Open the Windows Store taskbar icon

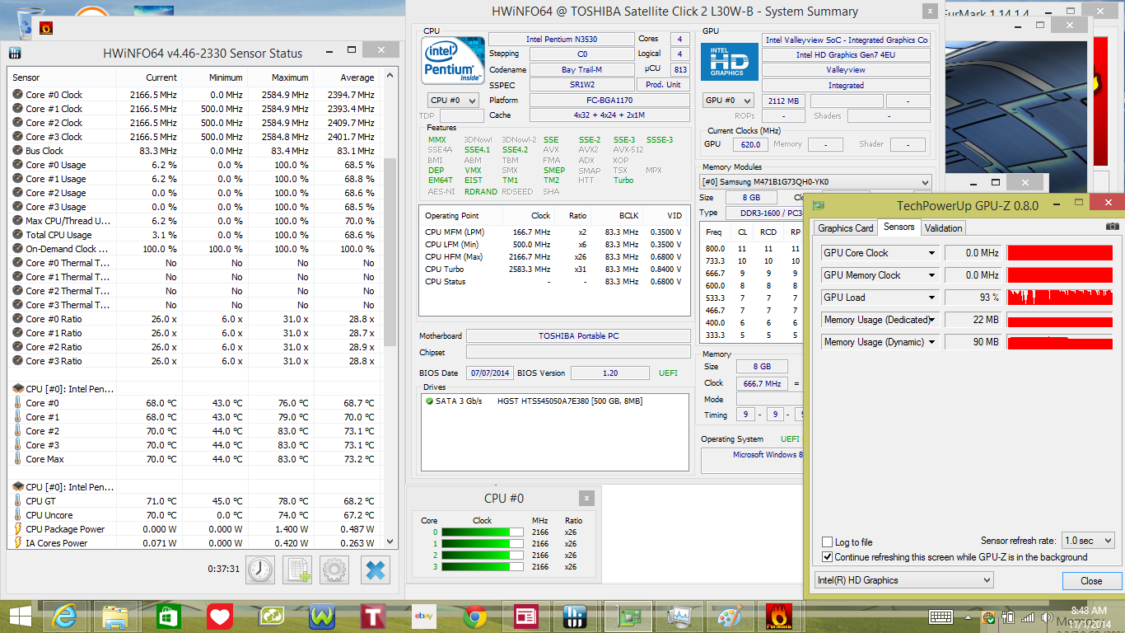pos(167,617)
